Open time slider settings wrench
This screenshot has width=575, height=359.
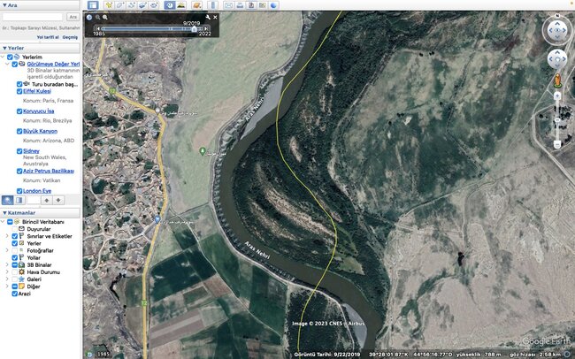click(207, 17)
